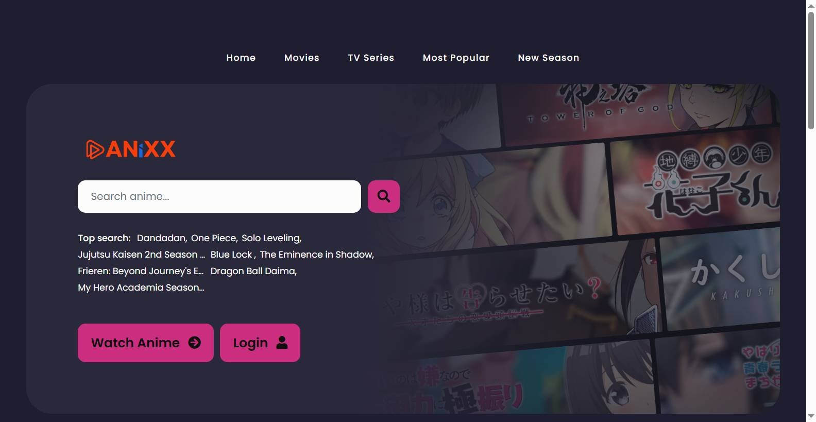The height and width of the screenshot is (422, 816).
Task: Open the TV Series section
Action: pyautogui.click(x=371, y=58)
